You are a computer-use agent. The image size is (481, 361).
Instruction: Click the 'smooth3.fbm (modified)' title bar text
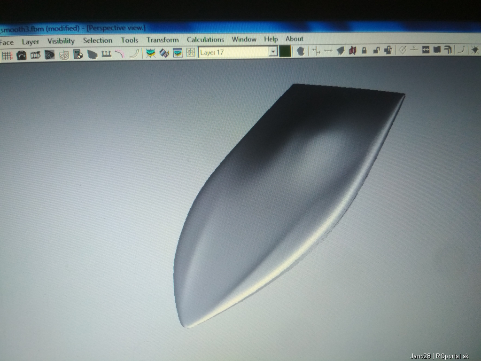(40, 29)
